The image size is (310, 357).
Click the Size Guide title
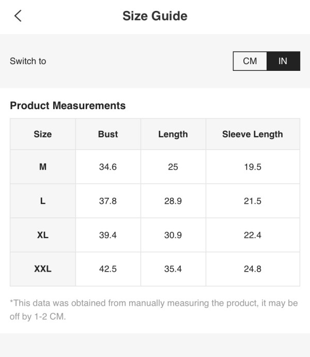155,16
